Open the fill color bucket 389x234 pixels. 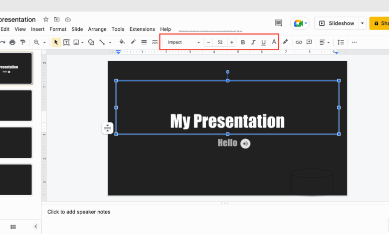tap(122, 42)
